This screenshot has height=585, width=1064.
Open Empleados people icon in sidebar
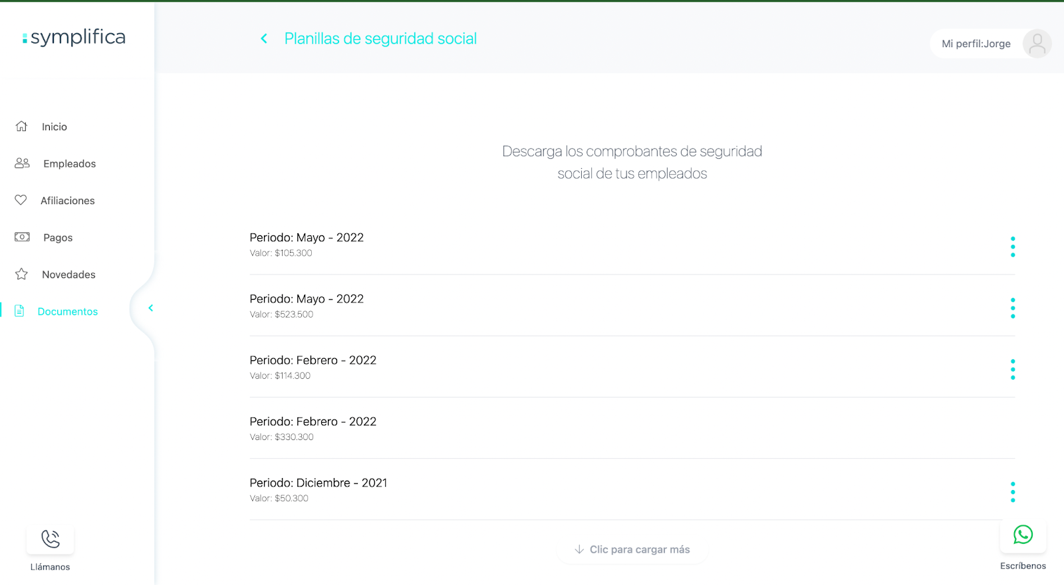click(x=22, y=163)
